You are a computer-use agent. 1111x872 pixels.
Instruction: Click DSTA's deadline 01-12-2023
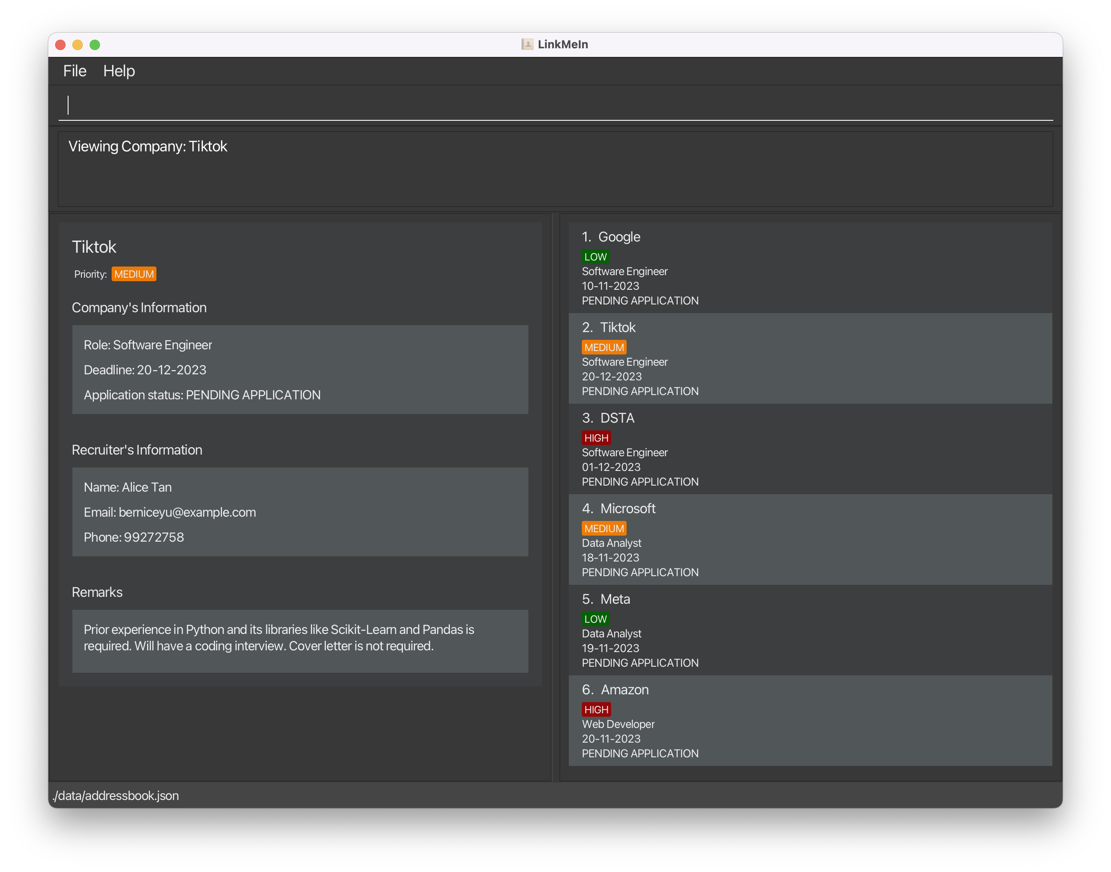point(611,467)
